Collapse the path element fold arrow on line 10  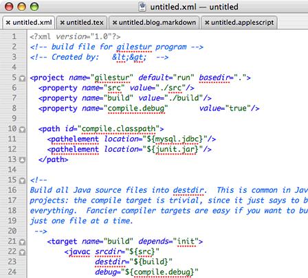coord(22,130)
